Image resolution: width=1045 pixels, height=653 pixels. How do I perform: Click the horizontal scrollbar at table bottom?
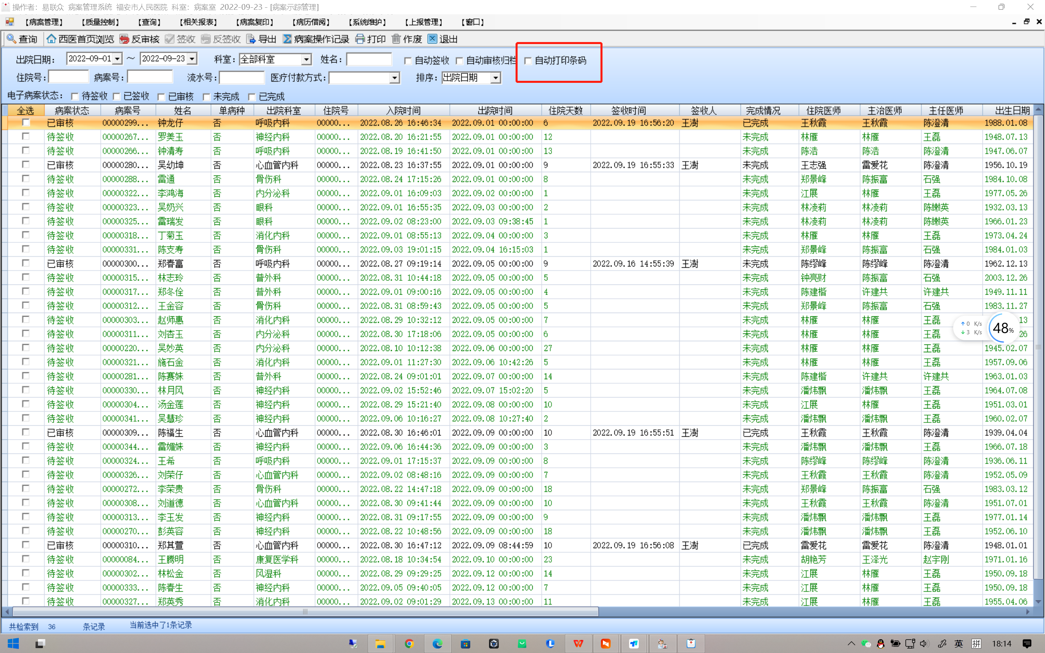(305, 611)
